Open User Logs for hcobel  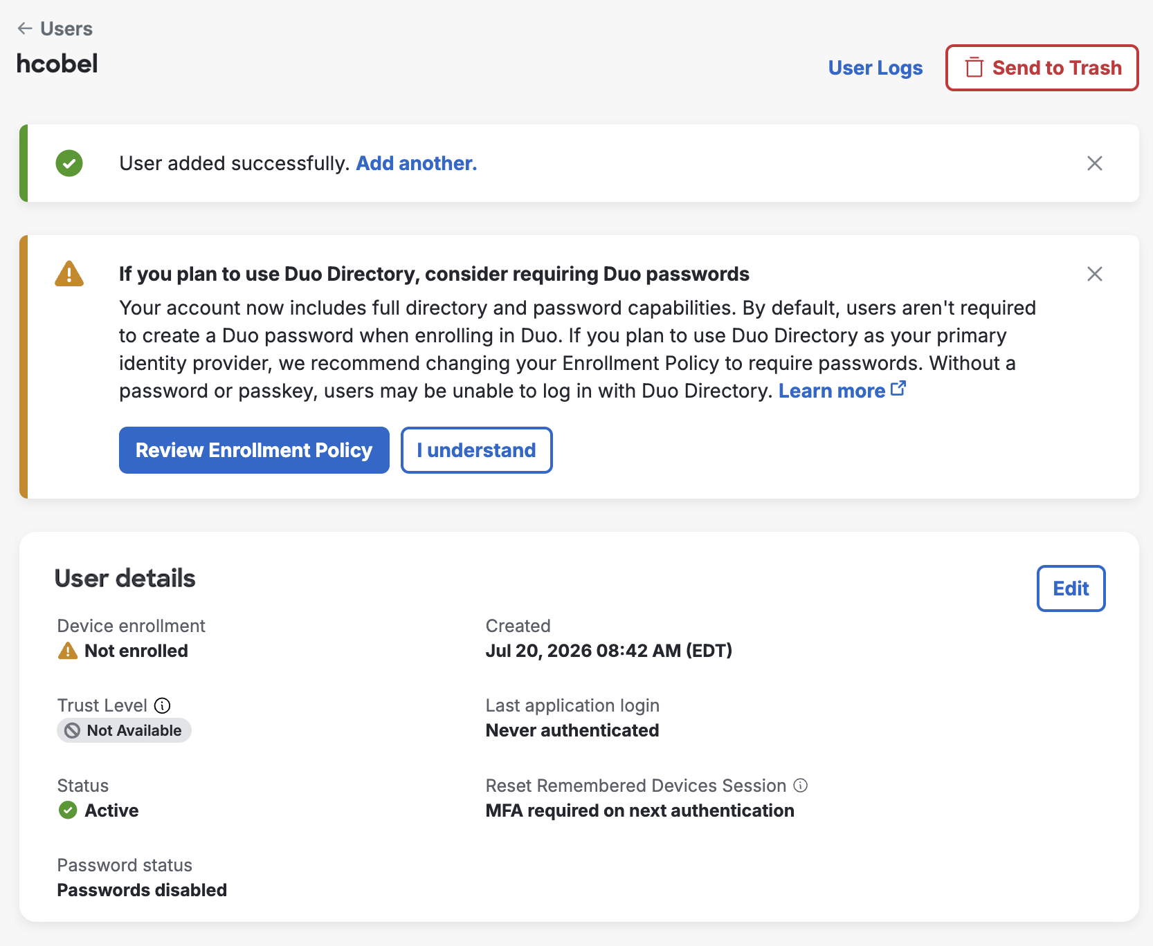tap(875, 68)
